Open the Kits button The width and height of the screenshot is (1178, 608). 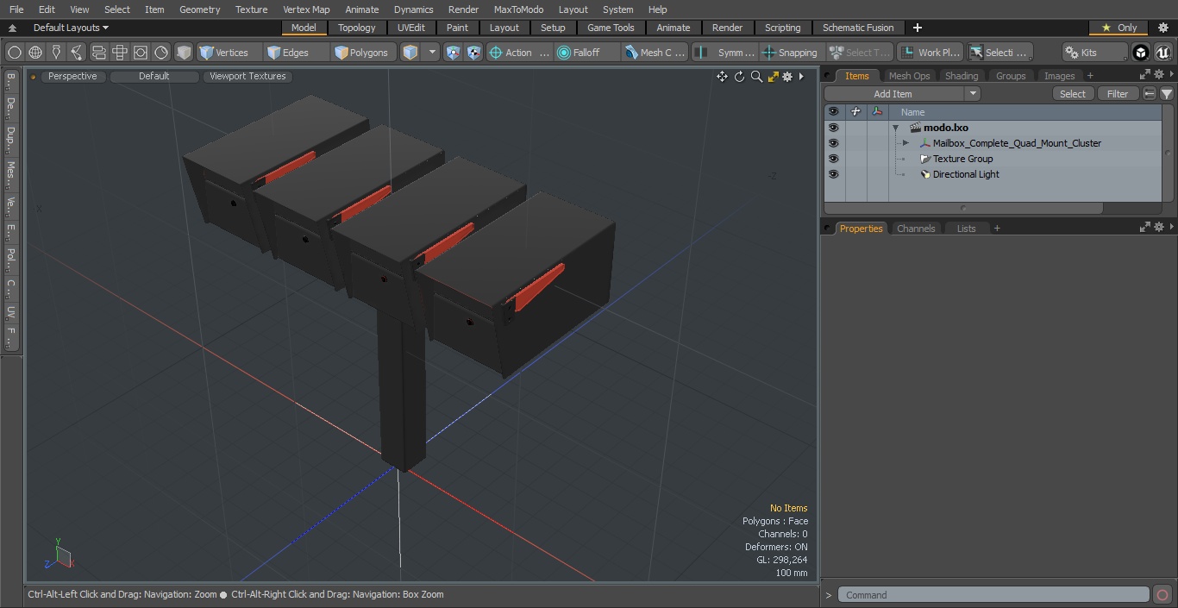click(1095, 53)
